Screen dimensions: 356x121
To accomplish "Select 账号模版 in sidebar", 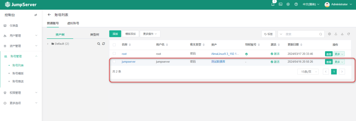I will pyautogui.click(x=18, y=73).
